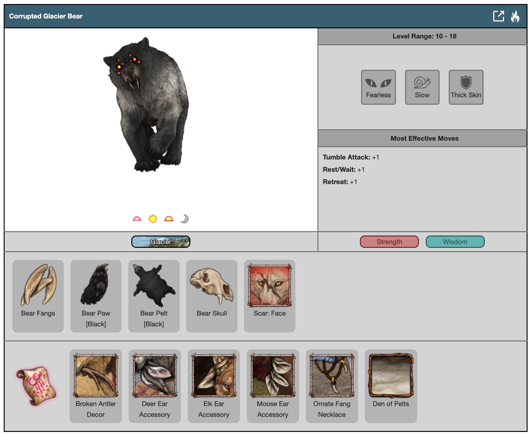Open the pink glowing scroll item
The image size is (530, 435).
[36, 386]
